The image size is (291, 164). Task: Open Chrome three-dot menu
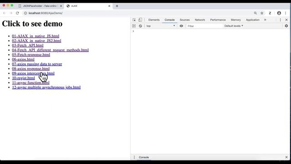point(286,13)
